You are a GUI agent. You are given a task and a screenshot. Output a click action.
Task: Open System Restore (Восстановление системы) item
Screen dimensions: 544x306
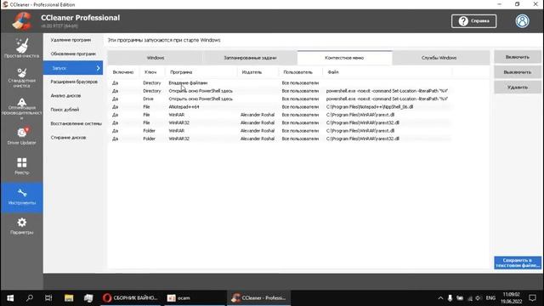click(73, 123)
